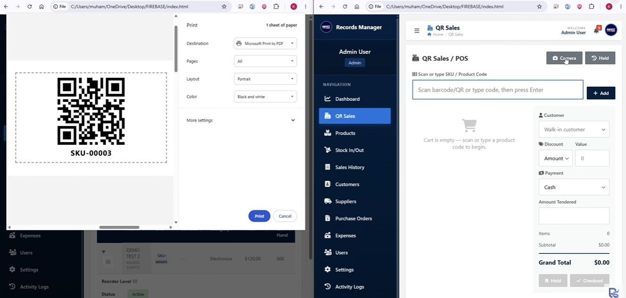Focus the Scan barcode/QR code input
626x298 pixels.
(498, 90)
